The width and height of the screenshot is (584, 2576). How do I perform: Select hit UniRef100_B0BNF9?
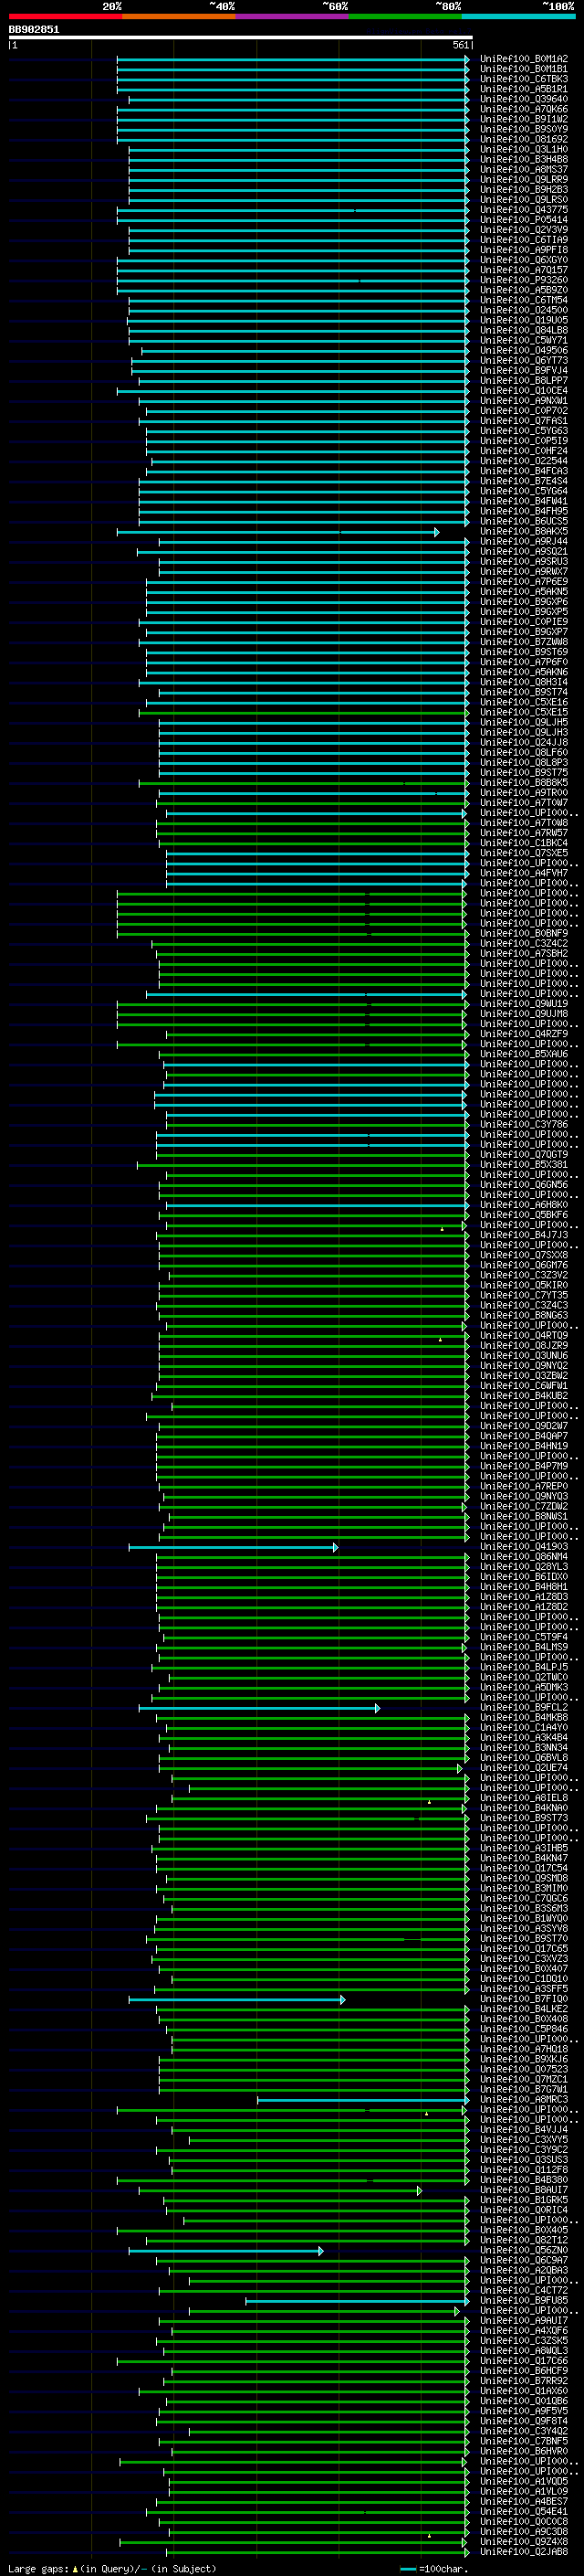[x=523, y=934]
